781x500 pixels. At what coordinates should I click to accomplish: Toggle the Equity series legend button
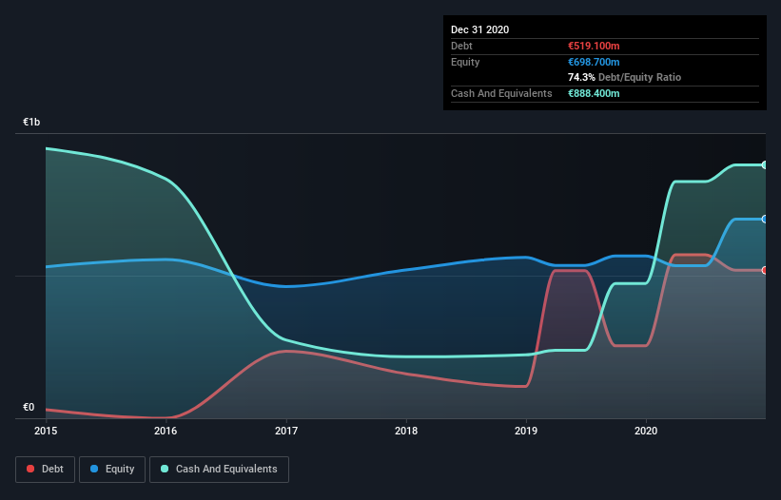pyautogui.click(x=112, y=470)
